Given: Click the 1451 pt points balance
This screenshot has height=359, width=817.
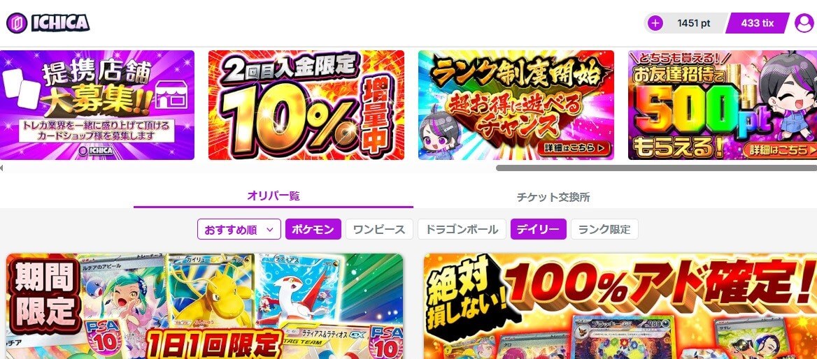Looking at the screenshot, I should click(693, 23).
